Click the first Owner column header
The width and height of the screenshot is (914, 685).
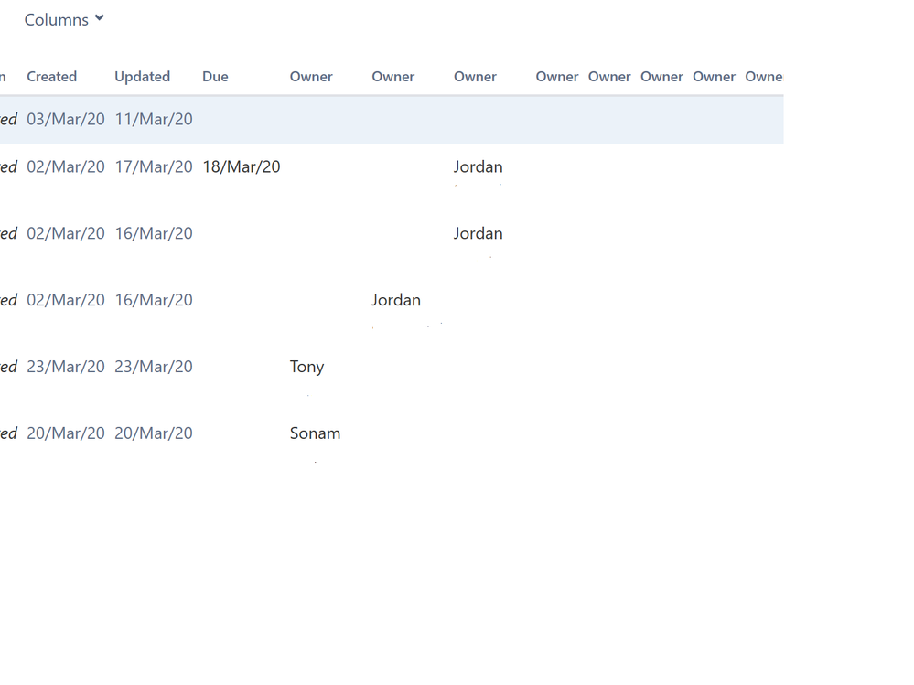pos(310,76)
